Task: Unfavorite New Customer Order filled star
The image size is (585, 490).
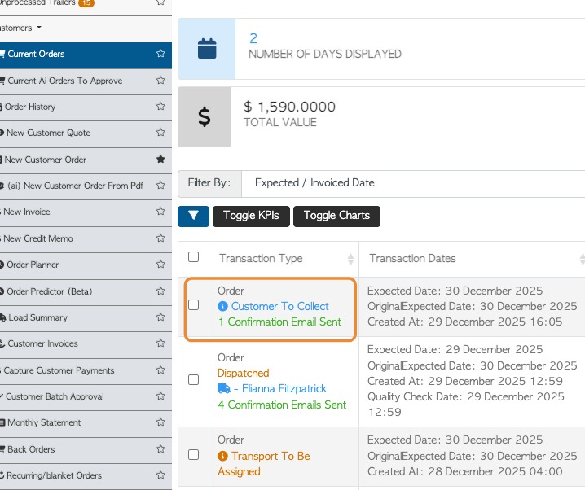Action: 161,160
